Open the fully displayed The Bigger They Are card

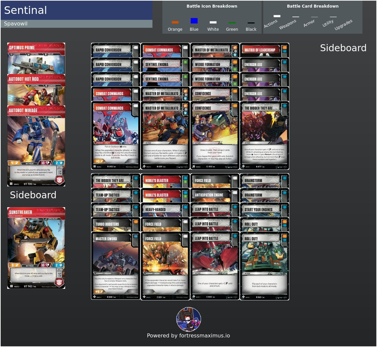[x=265, y=135]
